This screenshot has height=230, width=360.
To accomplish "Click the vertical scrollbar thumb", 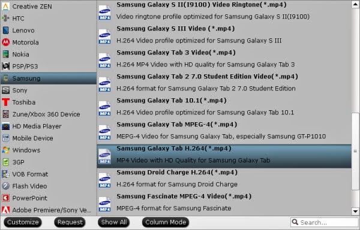I will (355, 151).
